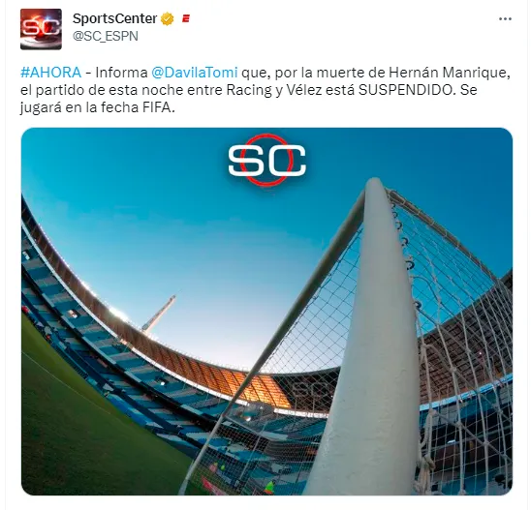This screenshot has width=531, height=510.
Task: Click the white goalpost in the image
Action: [x=376, y=338]
